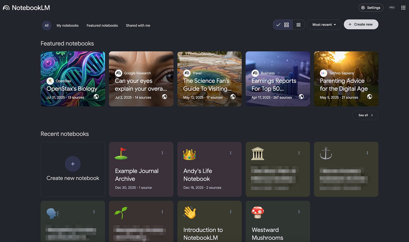Click the globe icon on Travel card

click(x=233, y=97)
